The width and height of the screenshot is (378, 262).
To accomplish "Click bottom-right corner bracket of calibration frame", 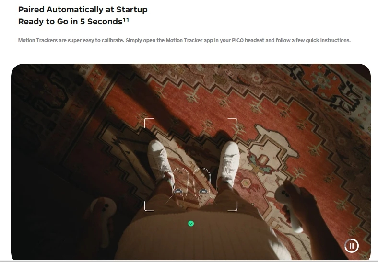I will tap(233, 206).
